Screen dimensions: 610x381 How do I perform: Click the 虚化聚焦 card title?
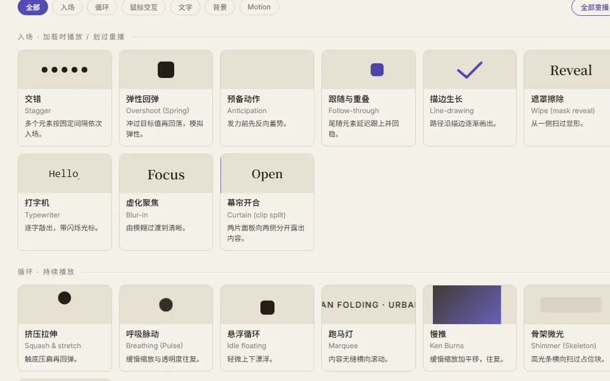click(x=142, y=203)
